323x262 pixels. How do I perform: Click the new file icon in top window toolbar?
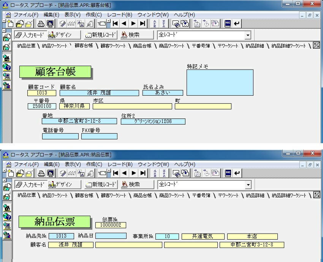click(x=10, y=24)
